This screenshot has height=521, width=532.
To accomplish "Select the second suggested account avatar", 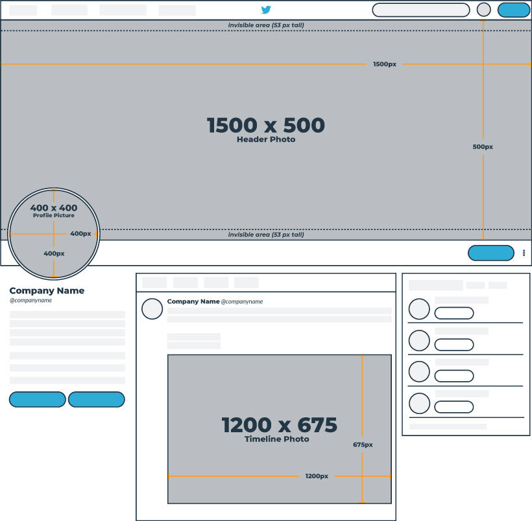I will (x=419, y=340).
